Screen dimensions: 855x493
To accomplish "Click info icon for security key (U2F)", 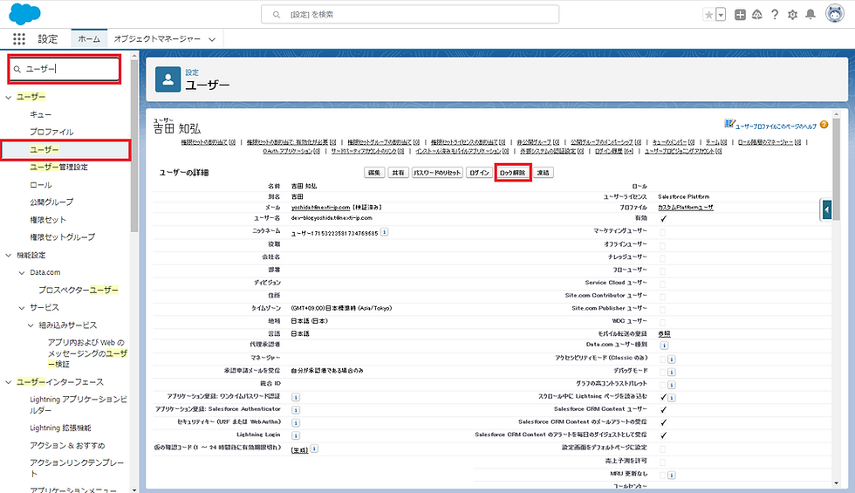I will click(296, 422).
